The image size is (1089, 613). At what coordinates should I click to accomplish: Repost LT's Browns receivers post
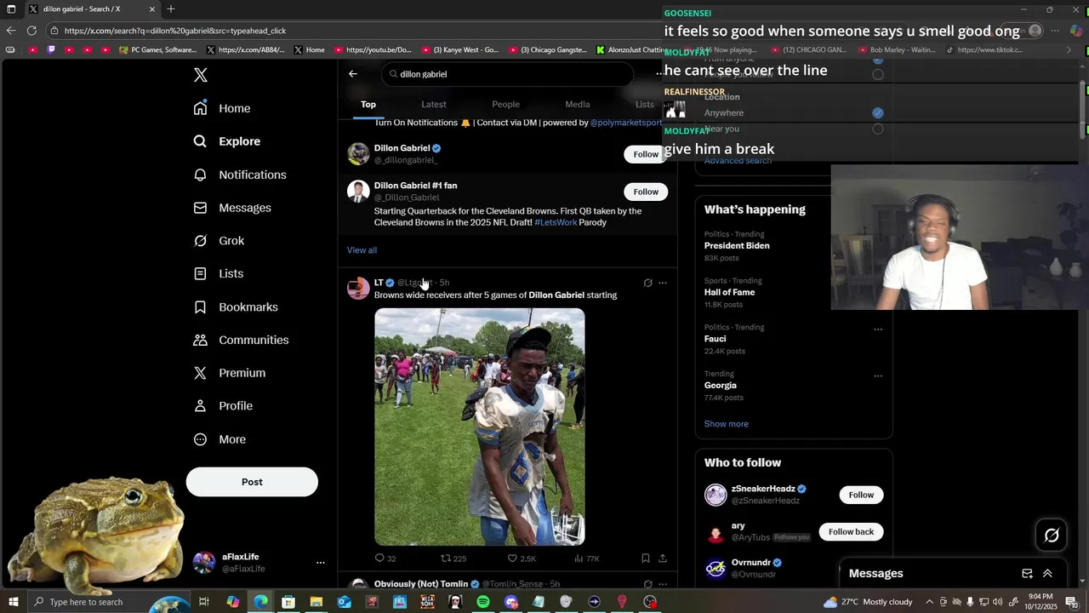click(453, 559)
